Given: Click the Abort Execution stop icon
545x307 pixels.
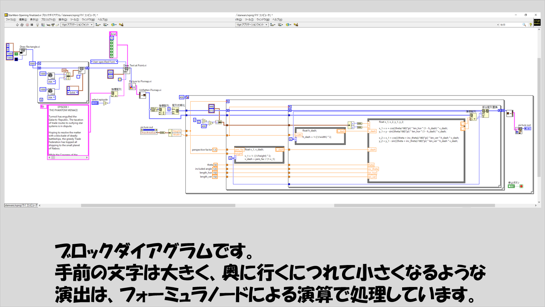Looking at the screenshot, I should click(x=27, y=25).
